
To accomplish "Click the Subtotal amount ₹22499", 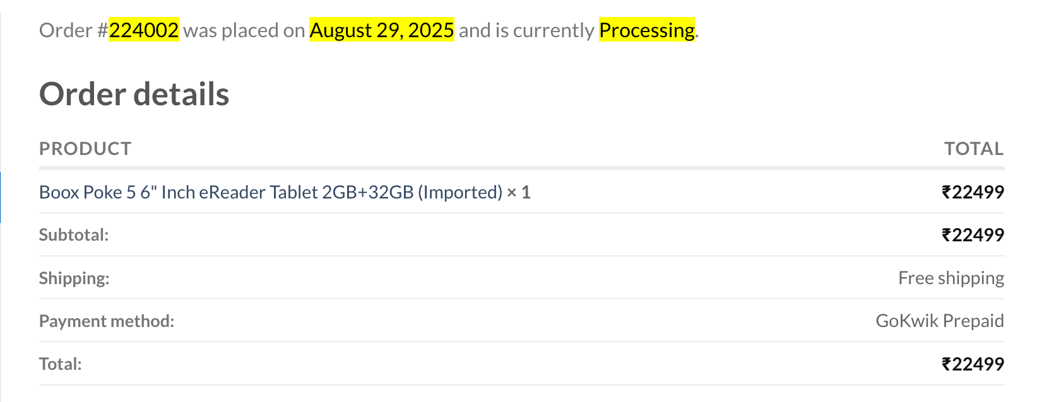I will point(973,235).
